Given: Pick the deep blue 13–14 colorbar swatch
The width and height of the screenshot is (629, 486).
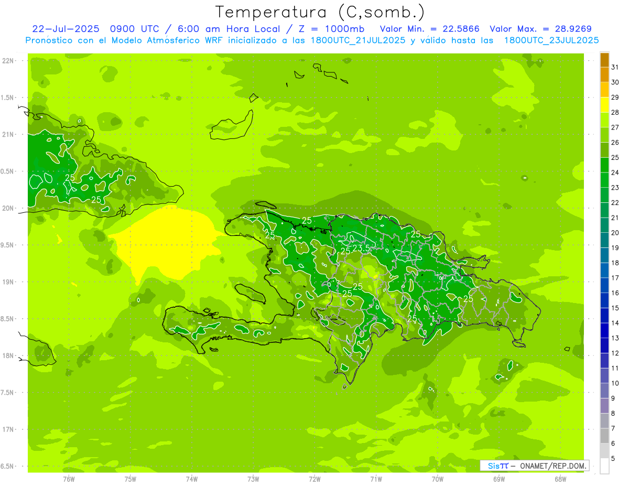Looking at the screenshot, I should (604, 331).
